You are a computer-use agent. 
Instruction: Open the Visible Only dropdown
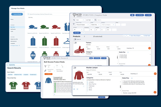click(x=95, y=25)
